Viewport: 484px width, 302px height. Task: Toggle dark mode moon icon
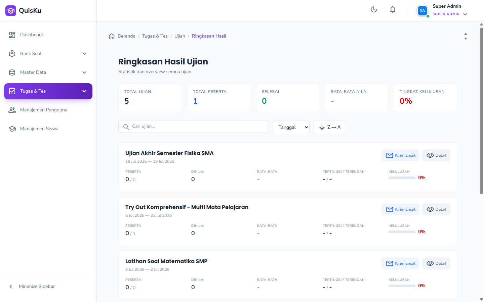click(374, 9)
